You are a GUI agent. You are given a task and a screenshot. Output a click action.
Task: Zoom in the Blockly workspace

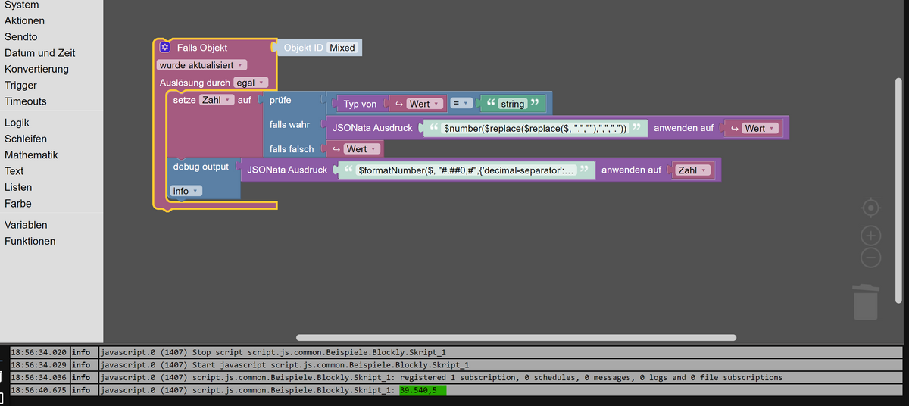(x=871, y=236)
